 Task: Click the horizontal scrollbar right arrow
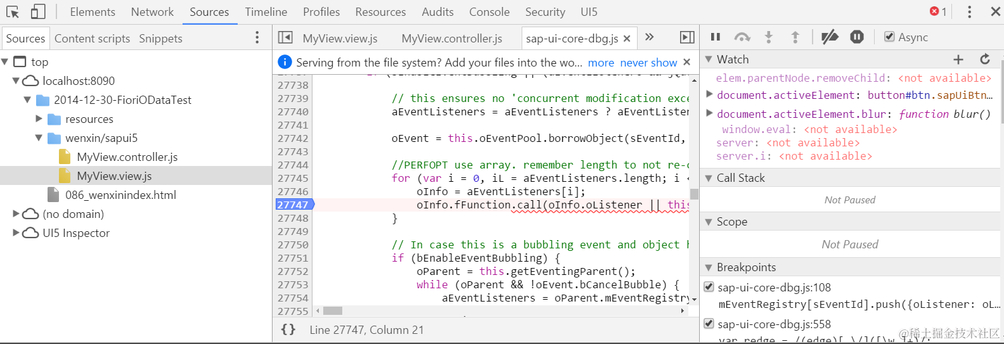point(683,311)
